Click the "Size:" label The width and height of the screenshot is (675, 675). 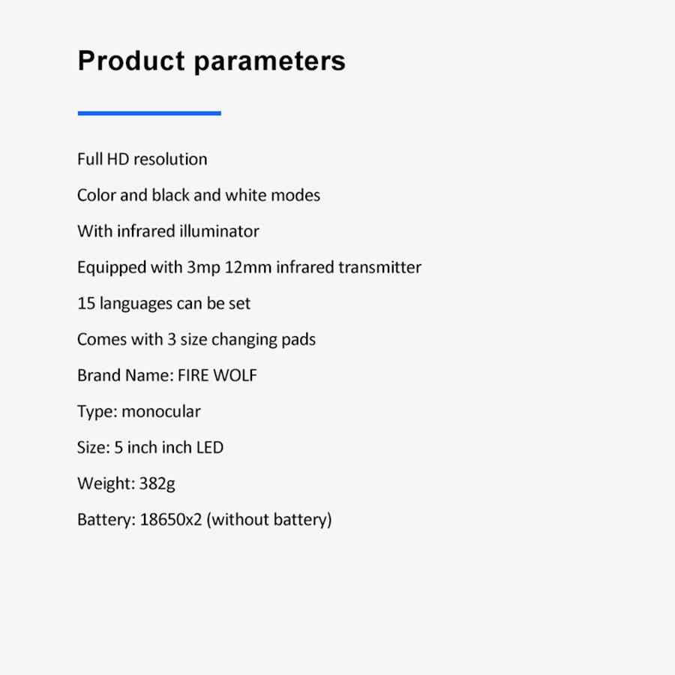pyautogui.click(x=93, y=447)
